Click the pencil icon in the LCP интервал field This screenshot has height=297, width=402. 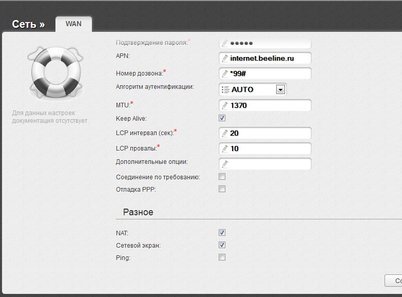[225, 133]
